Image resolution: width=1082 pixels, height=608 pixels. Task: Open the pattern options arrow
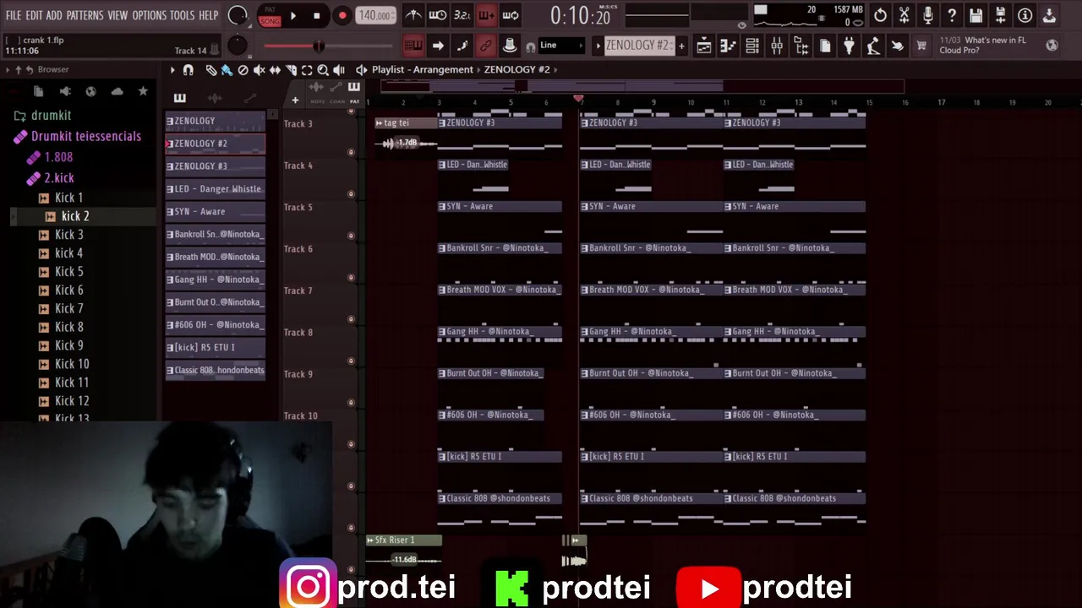(598, 46)
